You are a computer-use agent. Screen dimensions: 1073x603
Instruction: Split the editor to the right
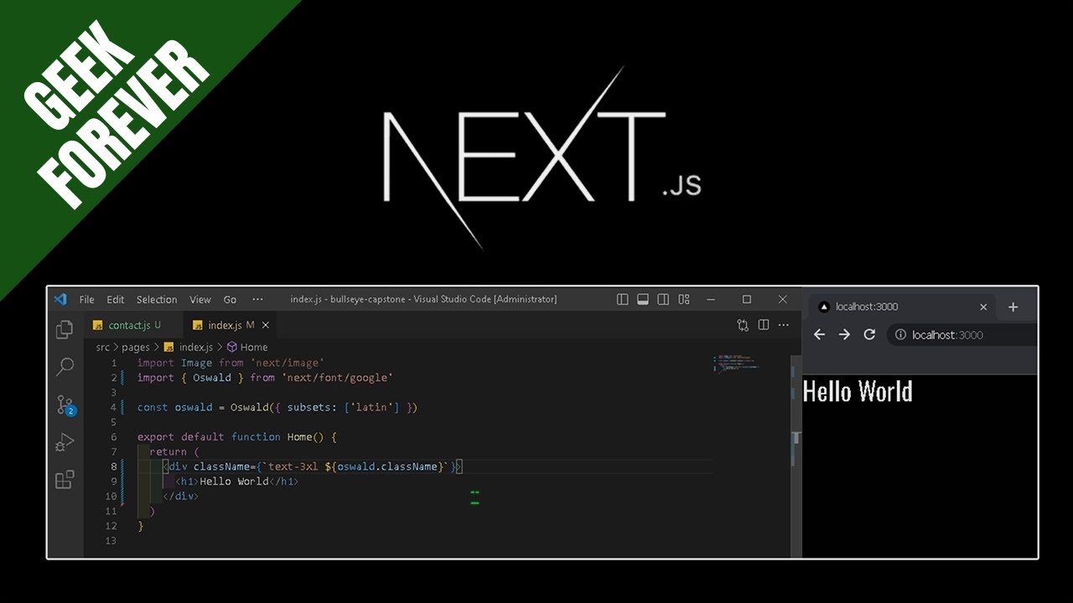pyautogui.click(x=764, y=325)
